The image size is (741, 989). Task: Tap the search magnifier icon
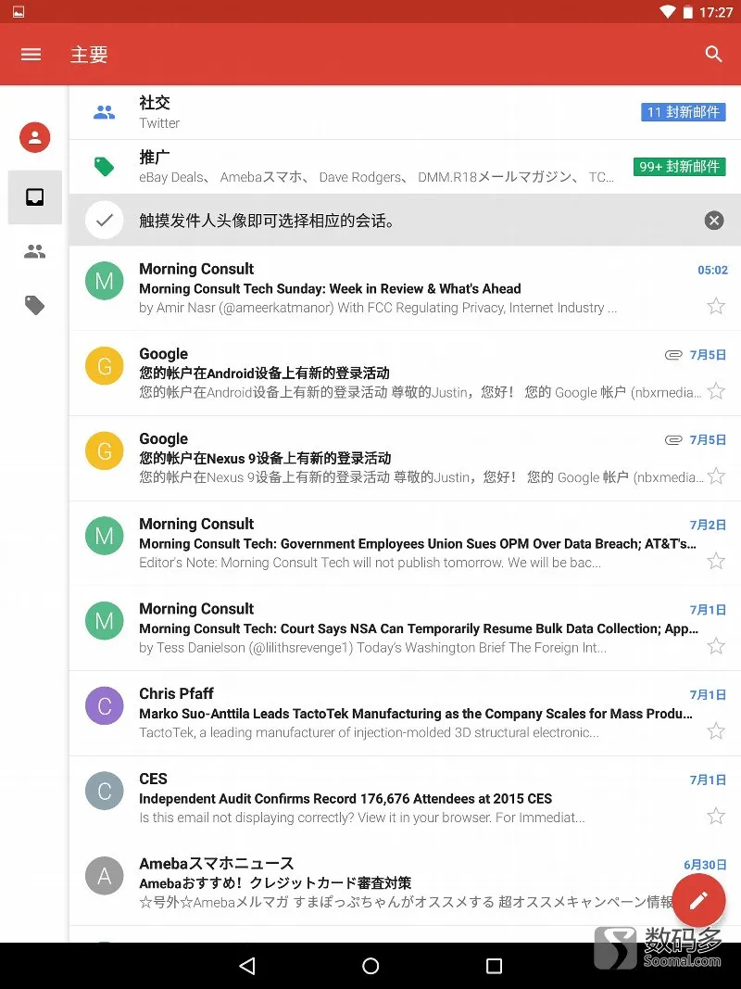tap(713, 55)
